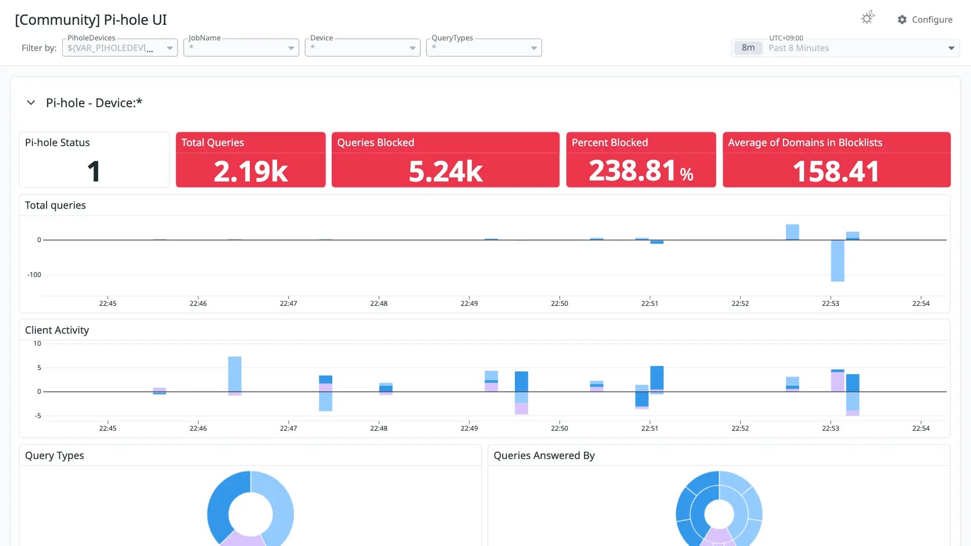Click the Query Types donut chart
971x546 pixels.
250,509
